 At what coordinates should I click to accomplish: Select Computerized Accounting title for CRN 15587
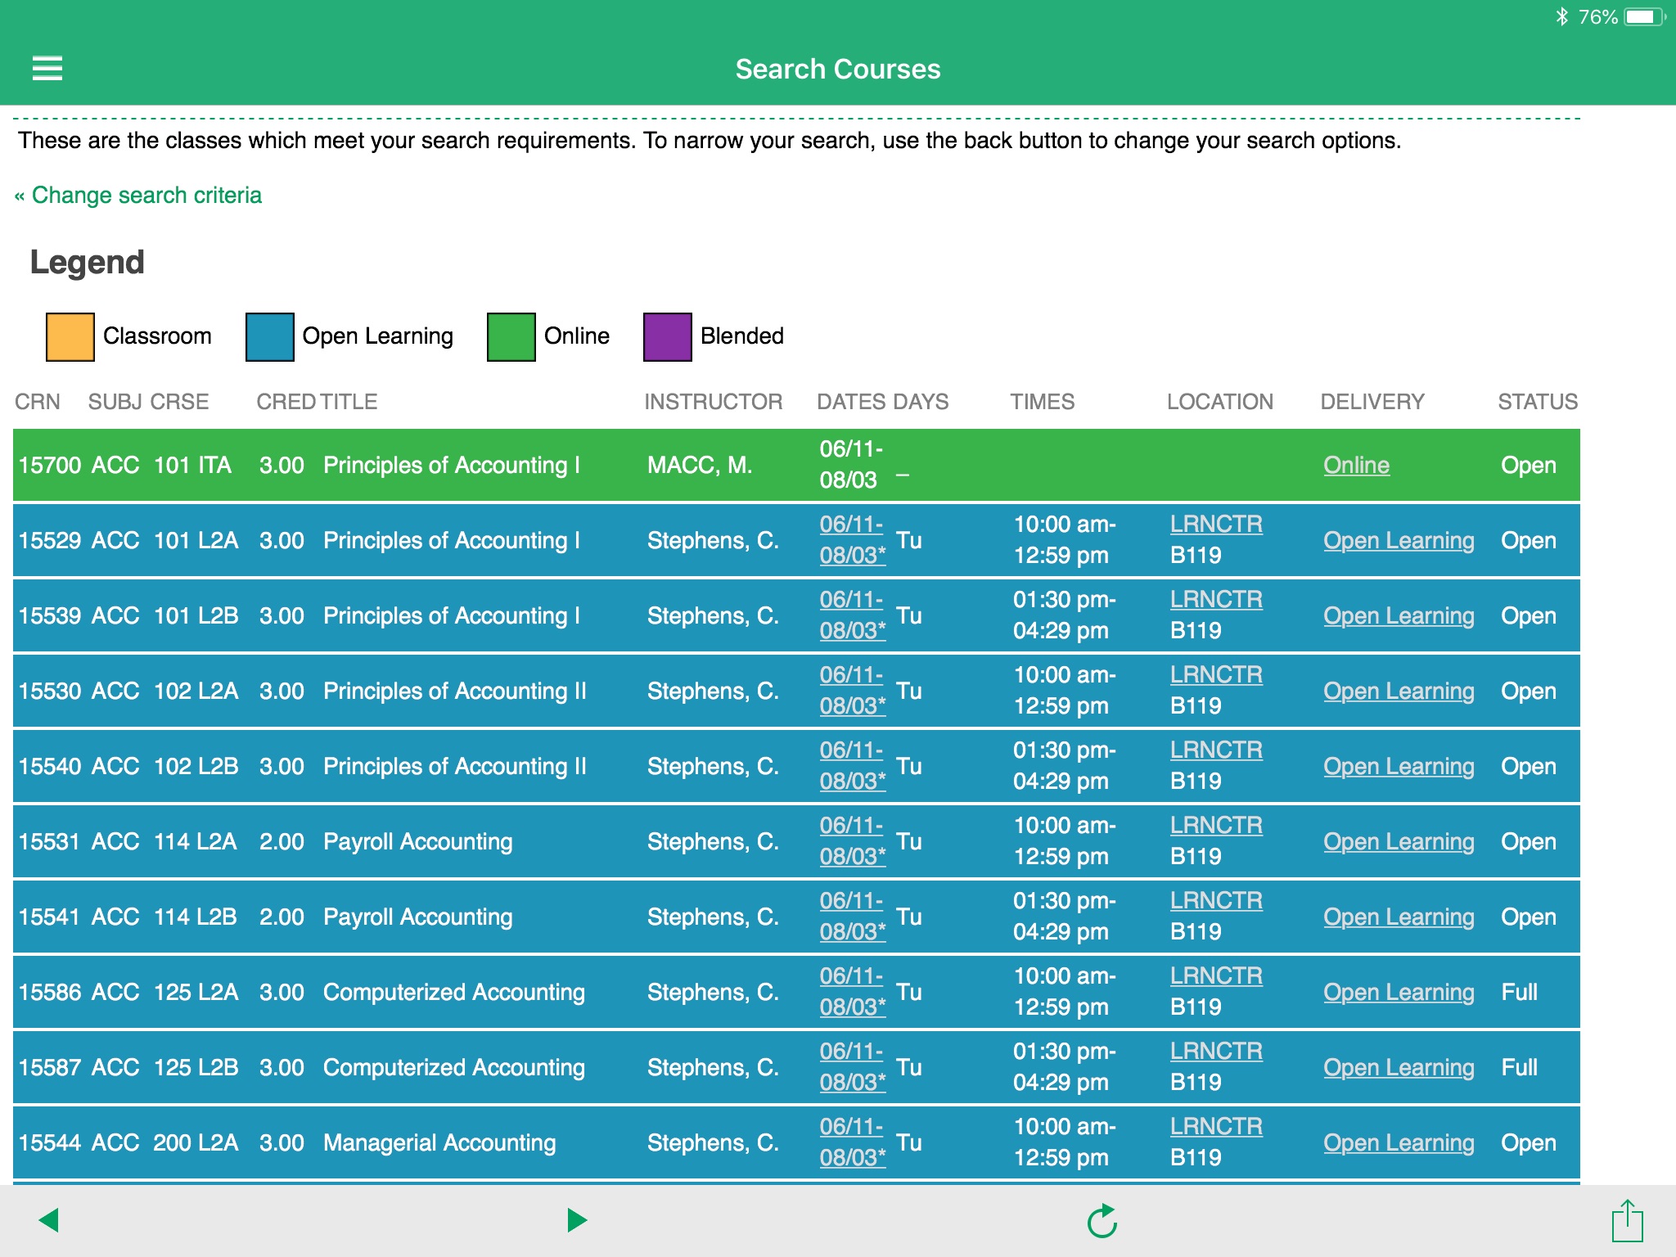coord(453,1067)
